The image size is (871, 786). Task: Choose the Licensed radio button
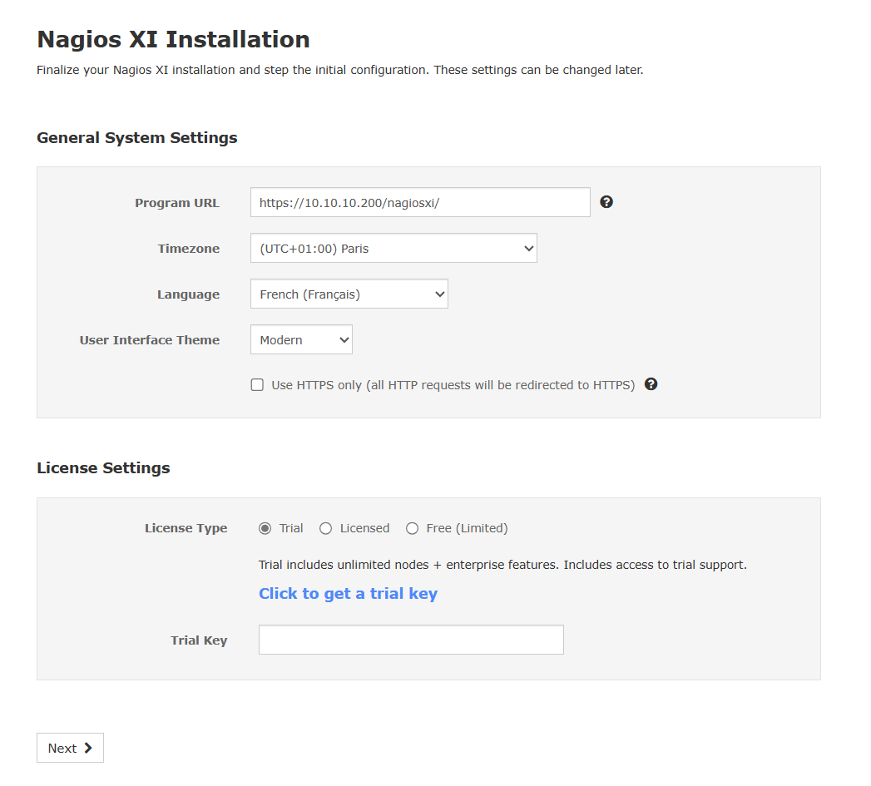click(x=326, y=528)
